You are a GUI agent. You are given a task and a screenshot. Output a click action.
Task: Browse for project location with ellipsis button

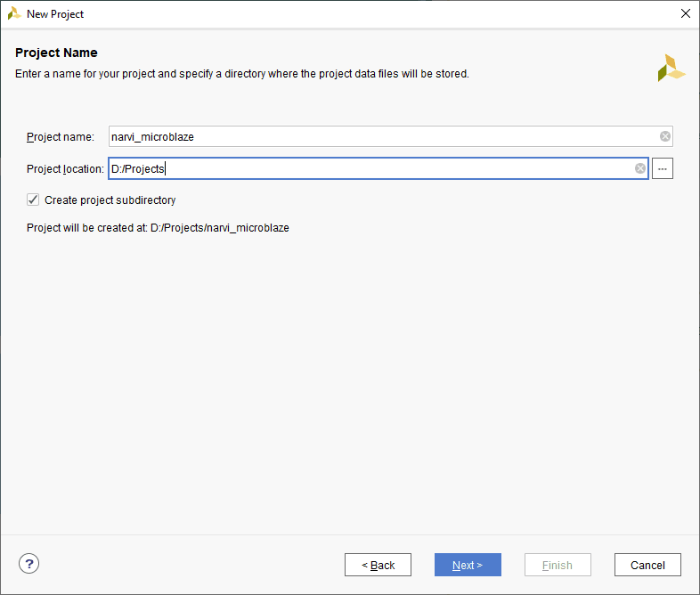coord(663,168)
